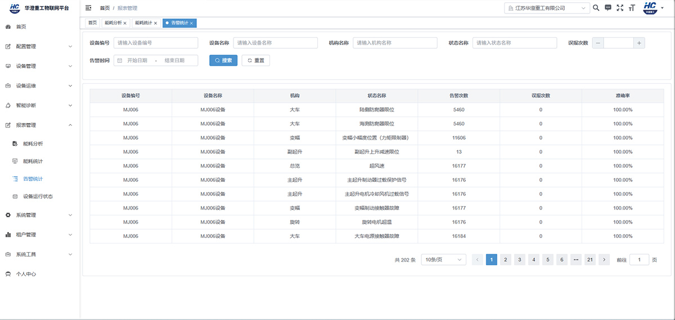The image size is (675, 320).
Task: Open the 10条/页 page size dropdown
Action: 444,259
